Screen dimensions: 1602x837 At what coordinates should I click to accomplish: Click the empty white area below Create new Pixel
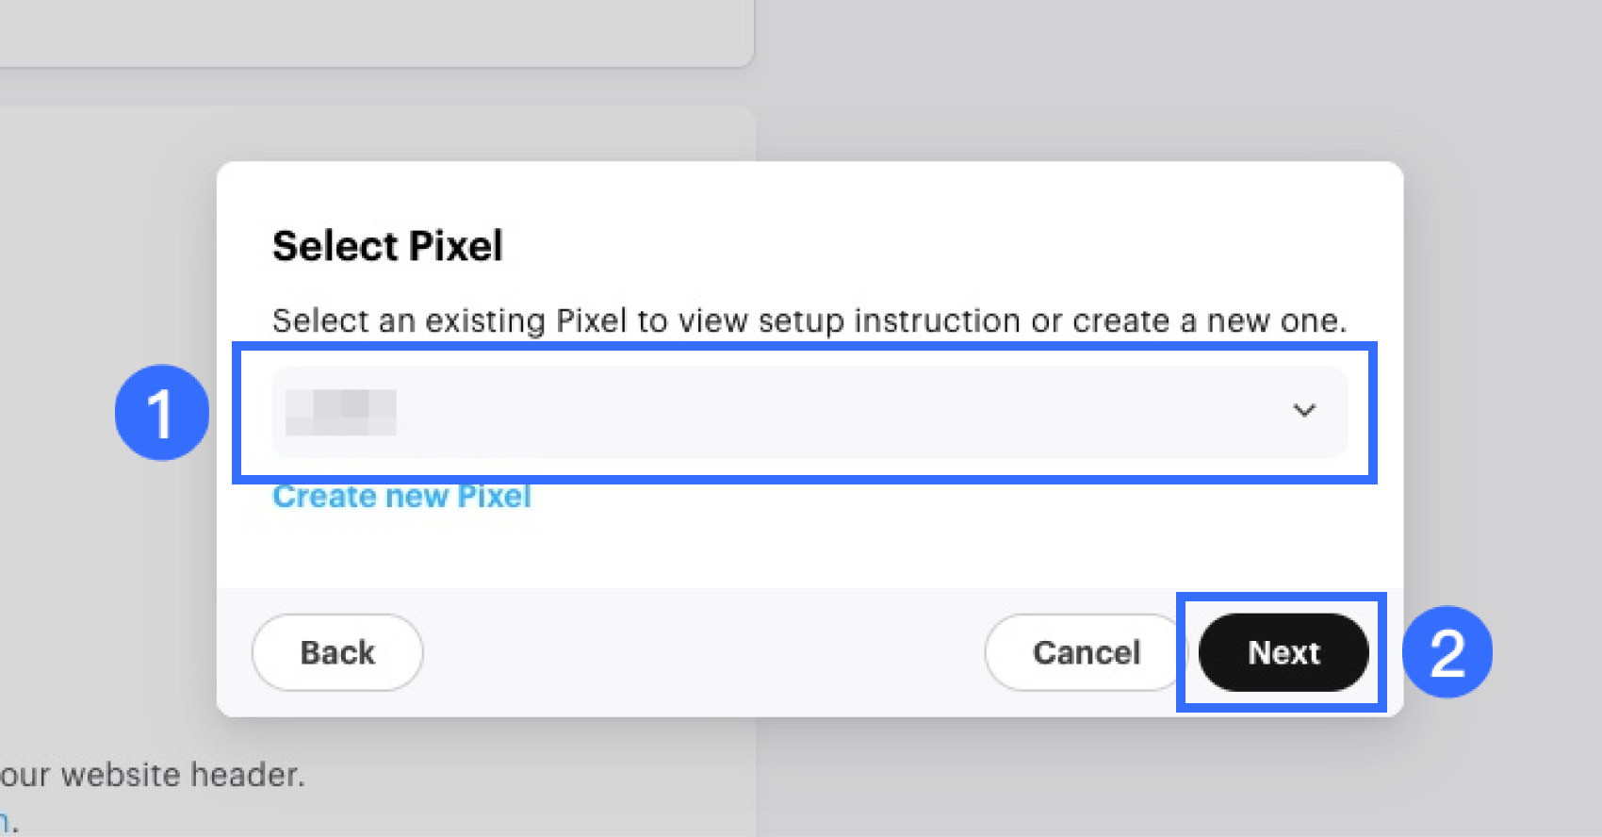click(x=809, y=551)
